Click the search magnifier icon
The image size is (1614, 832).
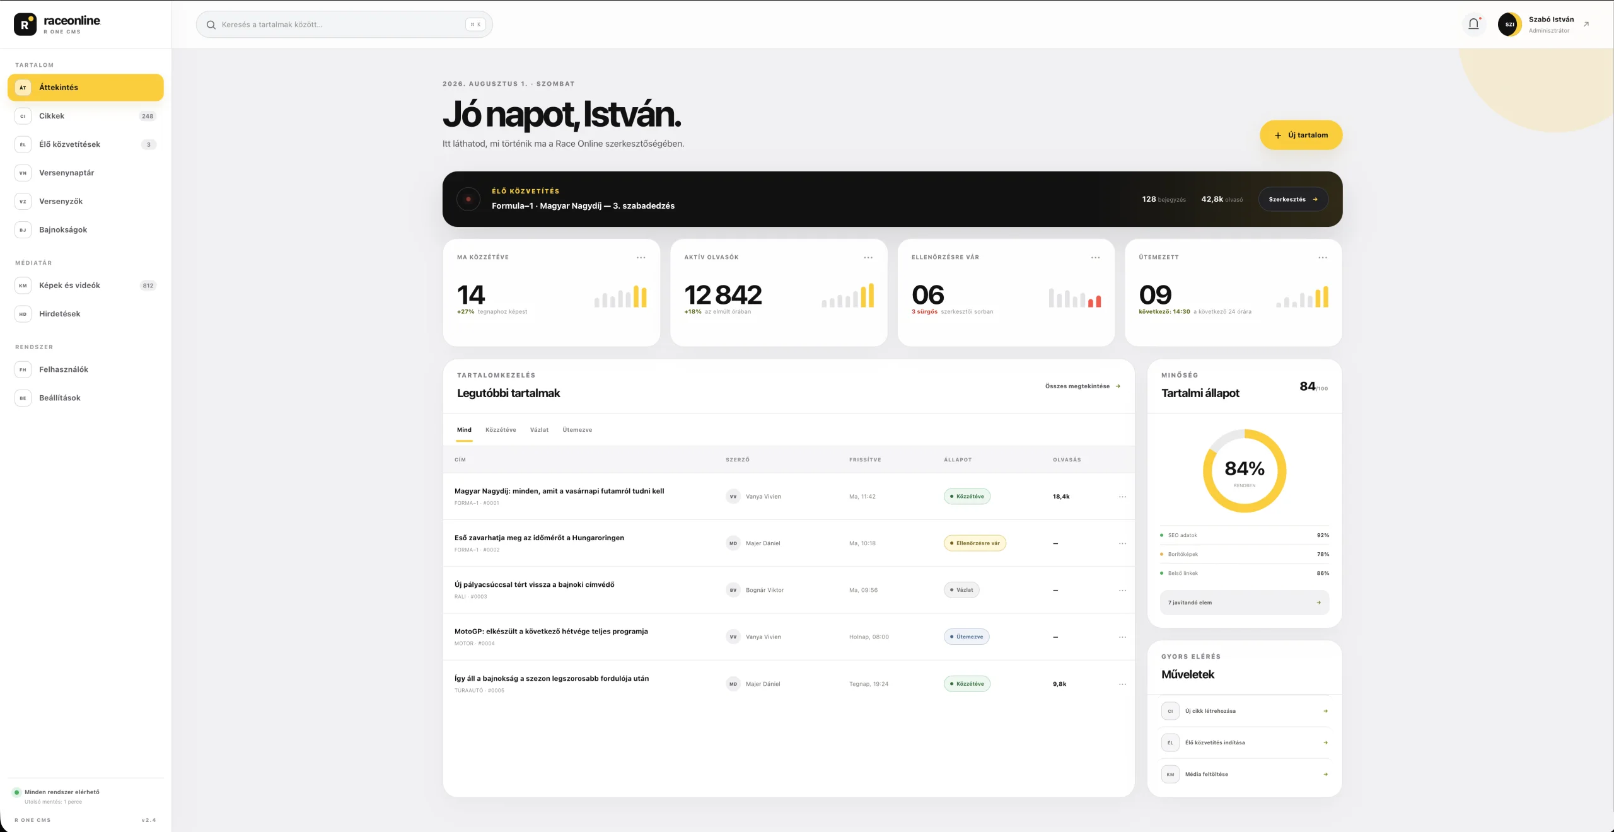211,25
